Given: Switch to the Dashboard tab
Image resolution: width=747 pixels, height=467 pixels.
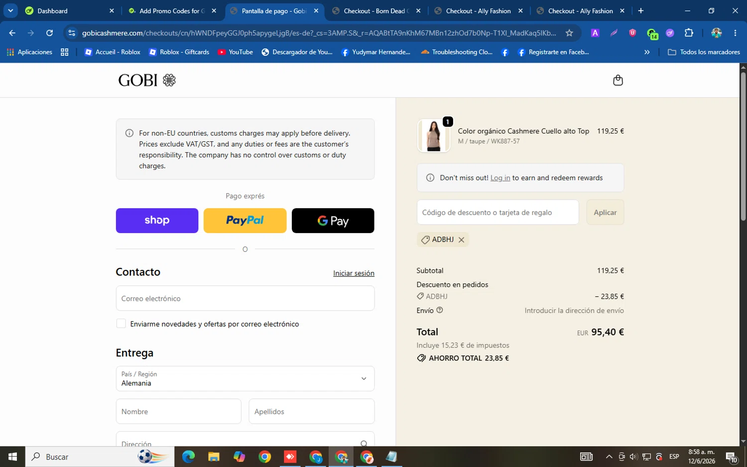Looking at the screenshot, I should (x=70, y=10).
